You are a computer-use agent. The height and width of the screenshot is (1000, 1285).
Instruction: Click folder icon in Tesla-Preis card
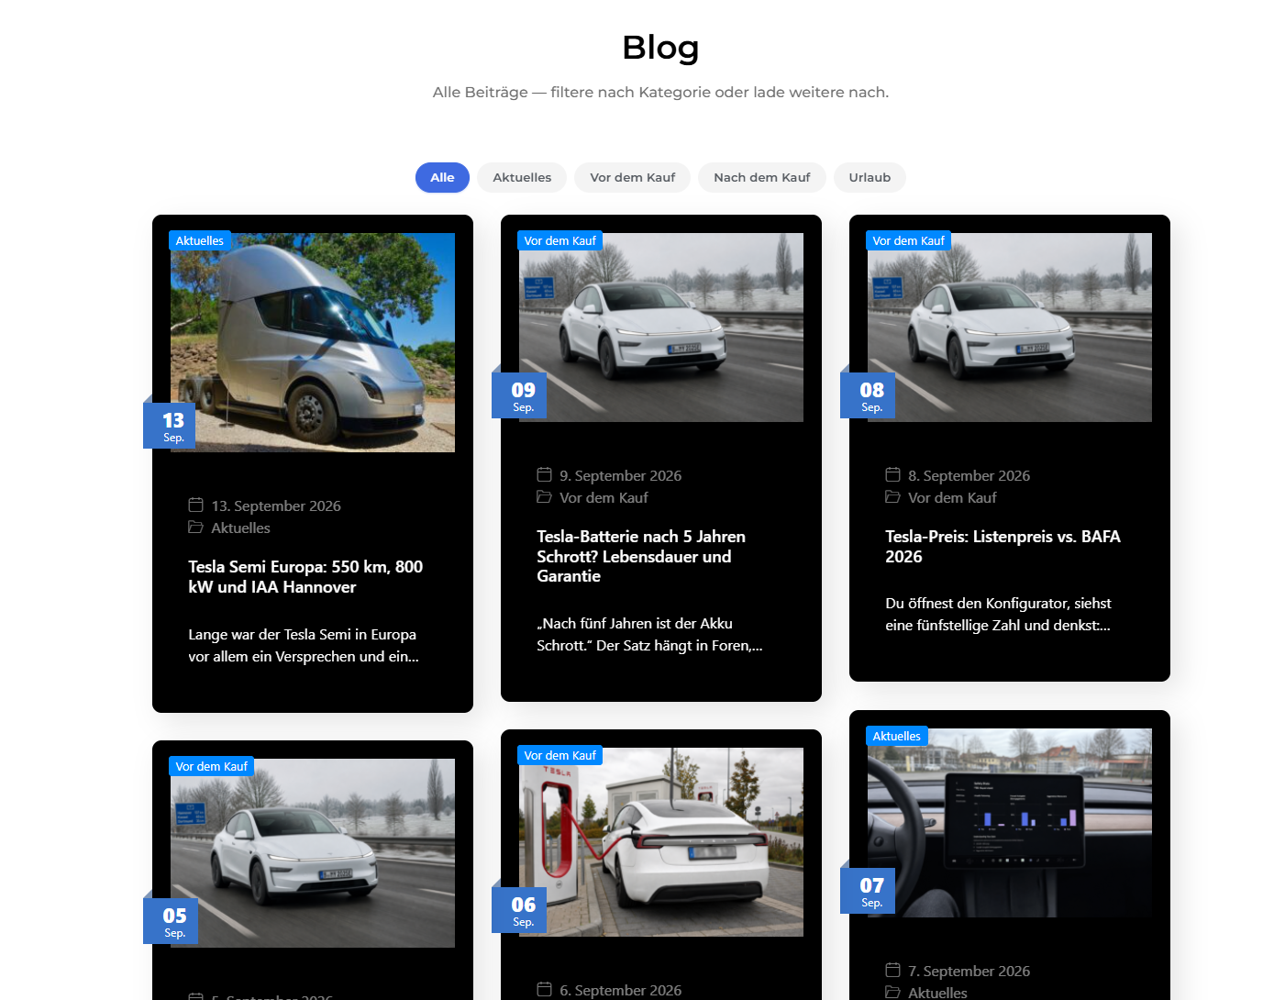(x=892, y=497)
